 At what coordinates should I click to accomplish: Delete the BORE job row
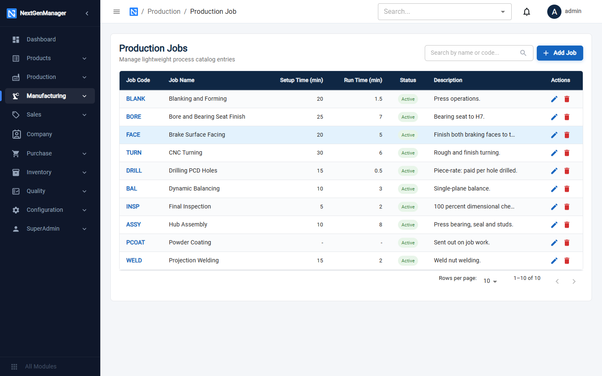pos(567,117)
